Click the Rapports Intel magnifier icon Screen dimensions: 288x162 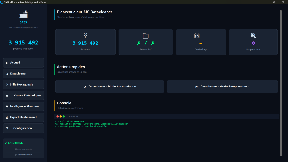(253, 35)
